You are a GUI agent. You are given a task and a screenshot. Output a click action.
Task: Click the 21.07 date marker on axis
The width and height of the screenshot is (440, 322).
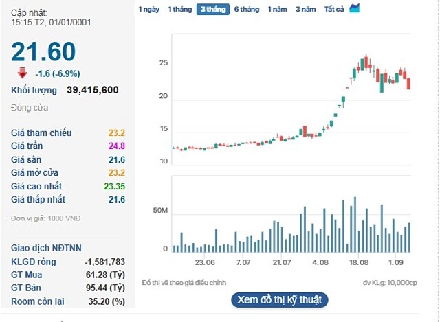click(x=282, y=262)
